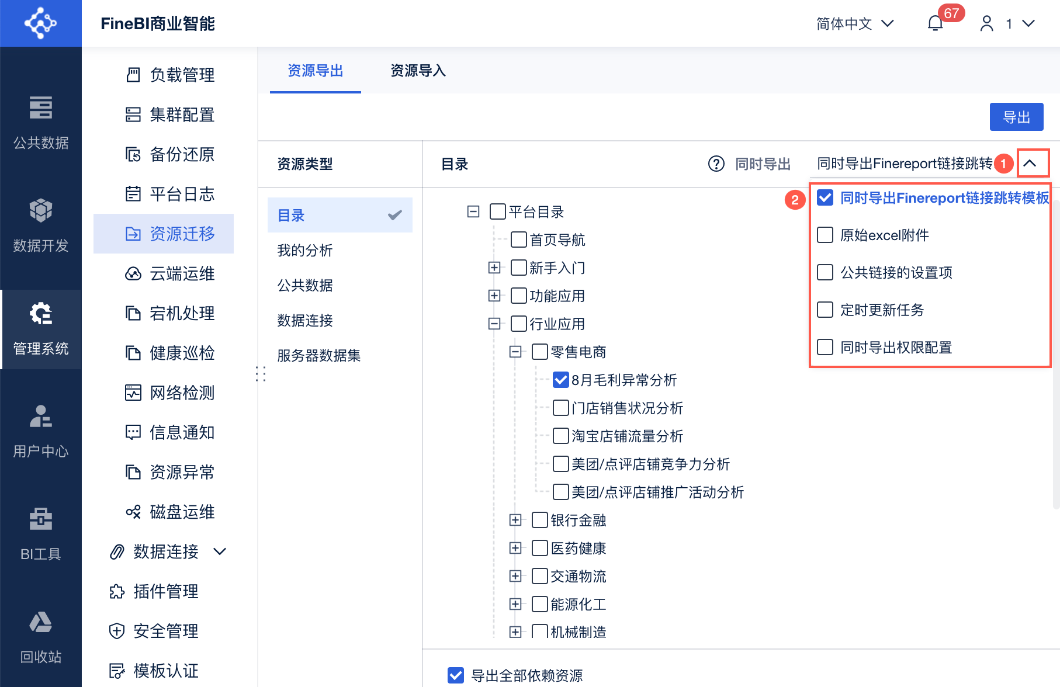Click the 网络检测 menu icon

(x=133, y=393)
